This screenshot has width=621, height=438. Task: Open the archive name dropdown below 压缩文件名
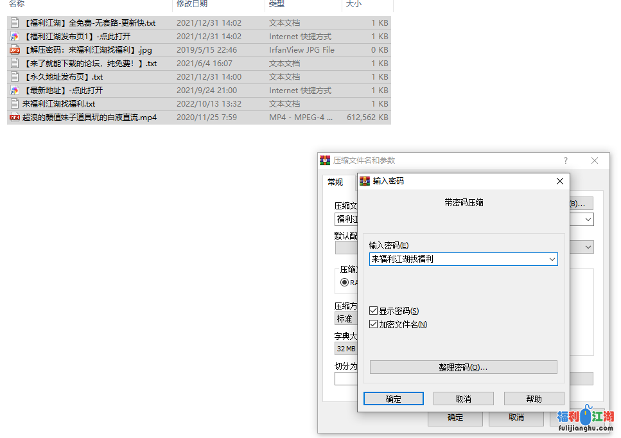pos(588,219)
